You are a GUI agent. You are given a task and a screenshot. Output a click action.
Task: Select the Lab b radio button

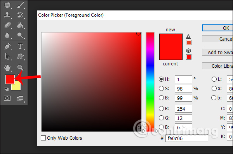coord(214,98)
